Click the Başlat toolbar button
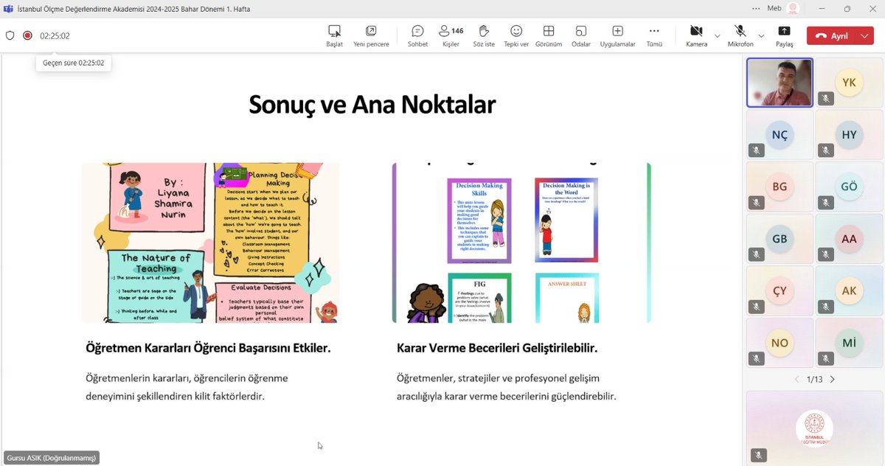 [334, 35]
